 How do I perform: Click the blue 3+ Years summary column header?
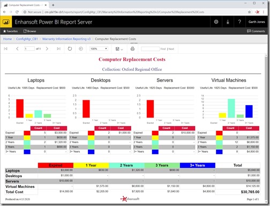click(198, 165)
